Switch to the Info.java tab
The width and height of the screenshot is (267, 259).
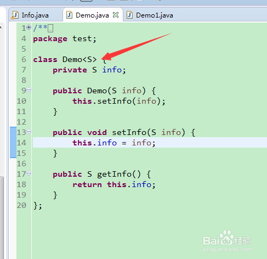tap(35, 15)
